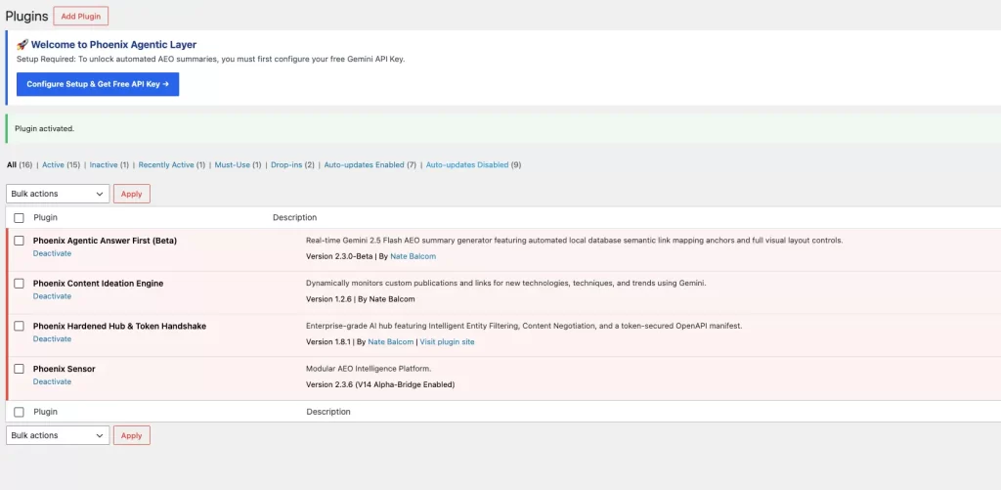Screen dimensions: 1001x490
Task: Click Version 2.3.6 (V14 Alpha-Bridge Enabled) text
Action: click(380, 384)
